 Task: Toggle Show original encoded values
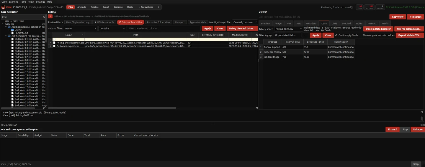pos(378,35)
